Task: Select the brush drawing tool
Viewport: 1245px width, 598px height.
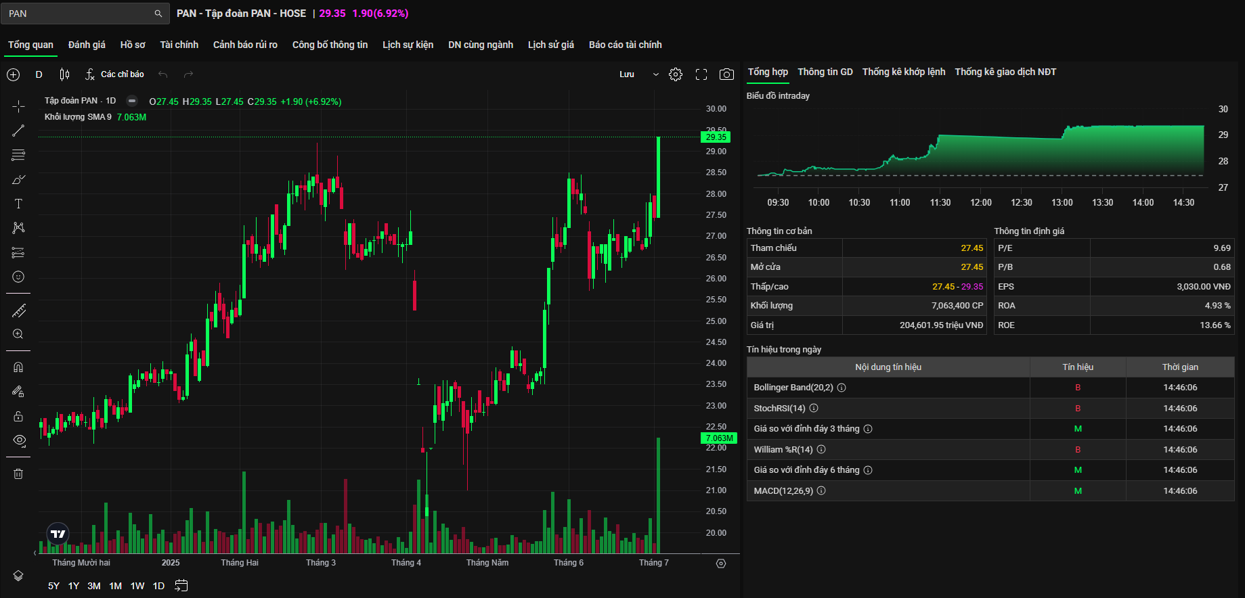Action: 18,179
